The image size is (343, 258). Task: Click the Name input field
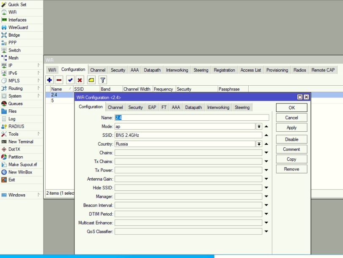point(192,117)
